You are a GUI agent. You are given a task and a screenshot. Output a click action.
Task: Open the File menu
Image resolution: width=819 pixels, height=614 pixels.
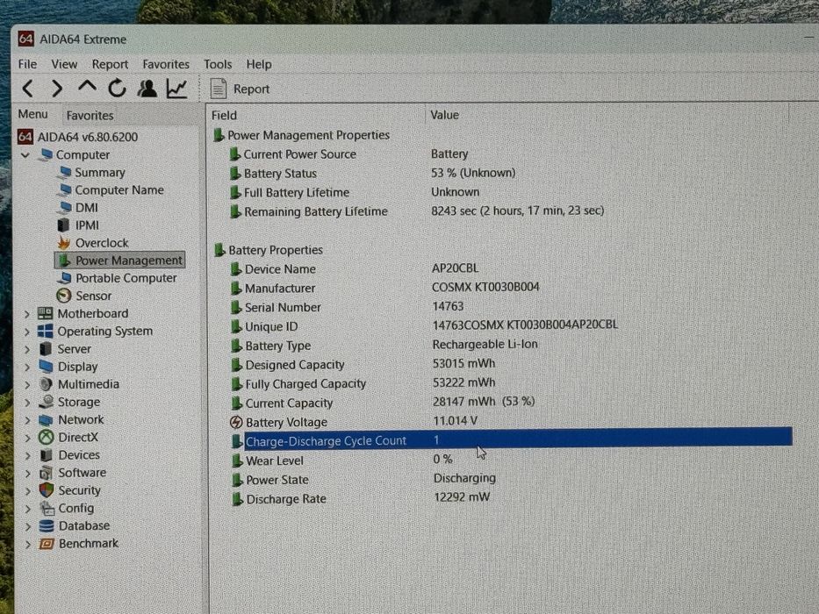pyautogui.click(x=27, y=64)
